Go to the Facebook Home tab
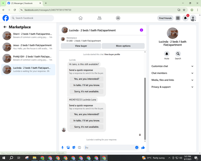201x161 pixels. (x=80, y=18)
